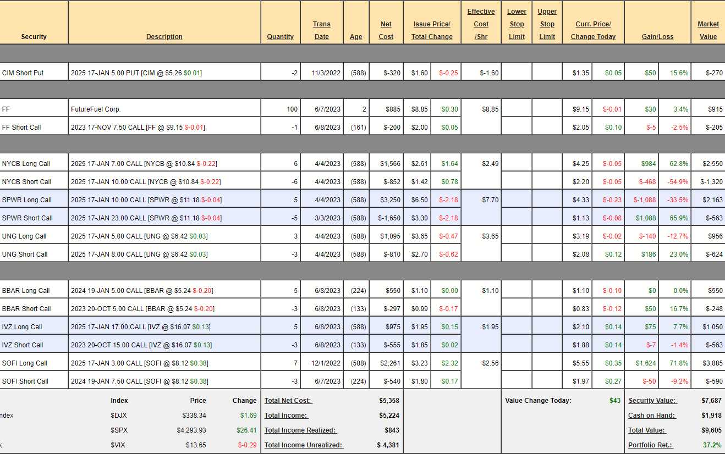
Task: Click the Net Cost column header
Action: [386, 30]
